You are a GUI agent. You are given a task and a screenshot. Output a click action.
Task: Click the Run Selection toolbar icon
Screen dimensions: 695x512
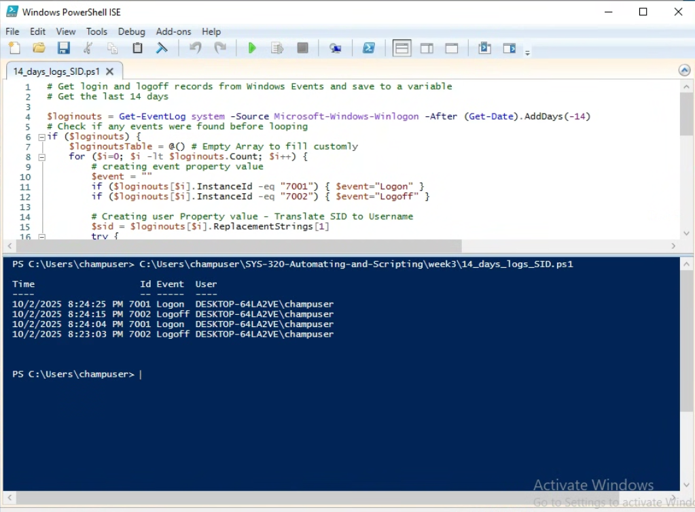click(277, 48)
